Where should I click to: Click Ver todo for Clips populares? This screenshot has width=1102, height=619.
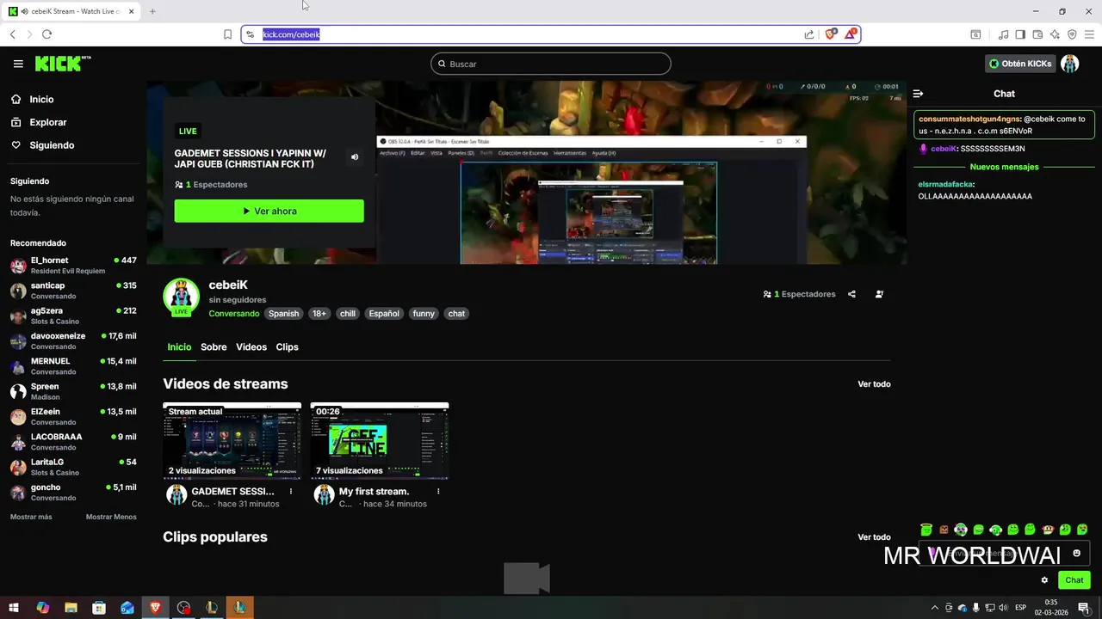click(874, 537)
